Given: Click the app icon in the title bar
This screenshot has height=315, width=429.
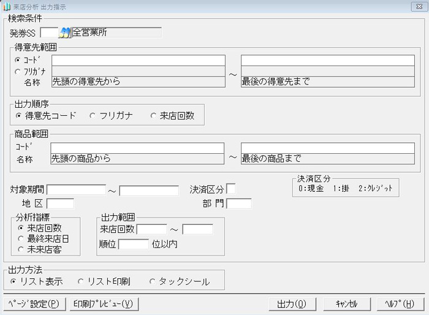Looking at the screenshot, I should click(x=7, y=7).
